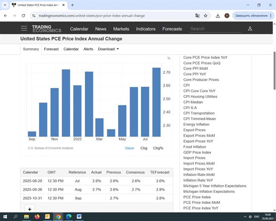Open Indicators in the top navigation
Screen dimensions: 276x221
coord(146,29)
